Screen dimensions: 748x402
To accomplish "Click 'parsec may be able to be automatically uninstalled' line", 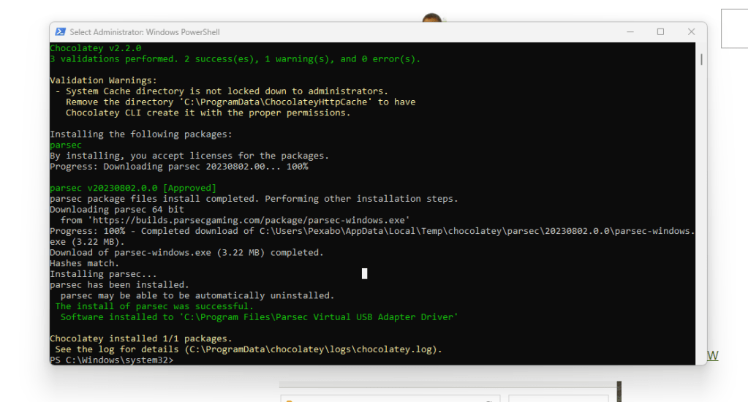I will pyautogui.click(x=197, y=296).
